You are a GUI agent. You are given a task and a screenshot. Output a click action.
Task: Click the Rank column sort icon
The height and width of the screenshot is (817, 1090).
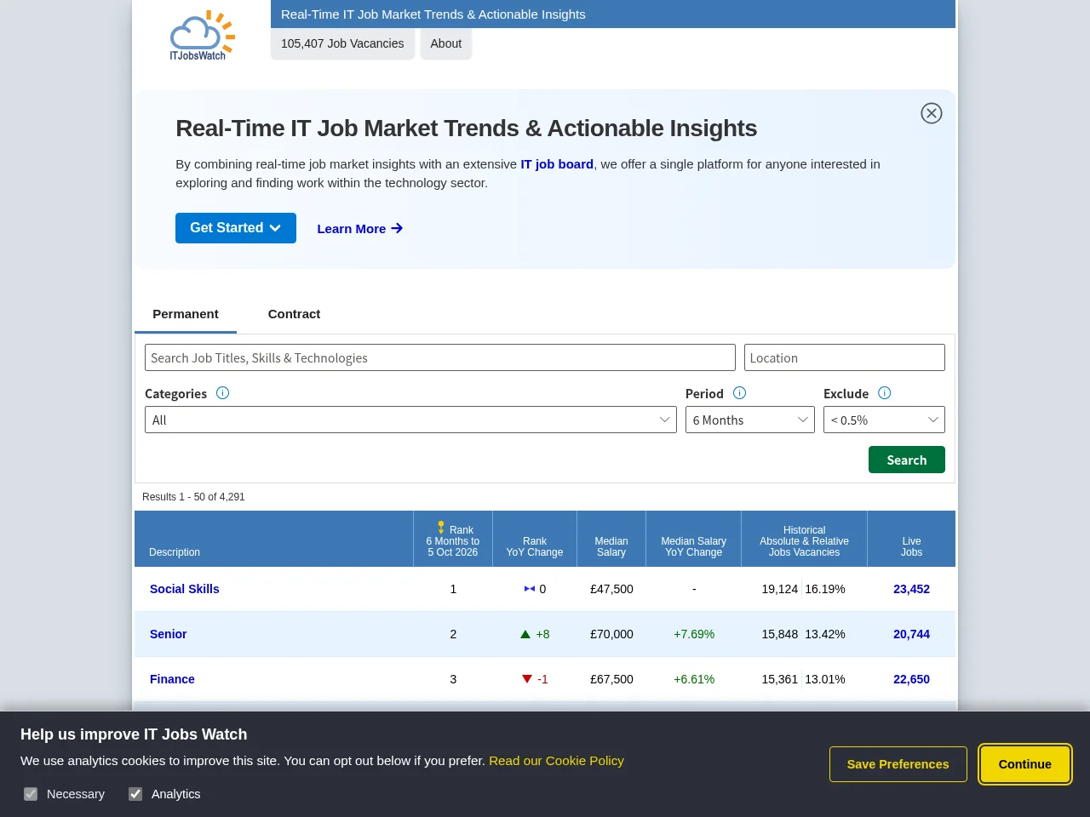pos(441,528)
